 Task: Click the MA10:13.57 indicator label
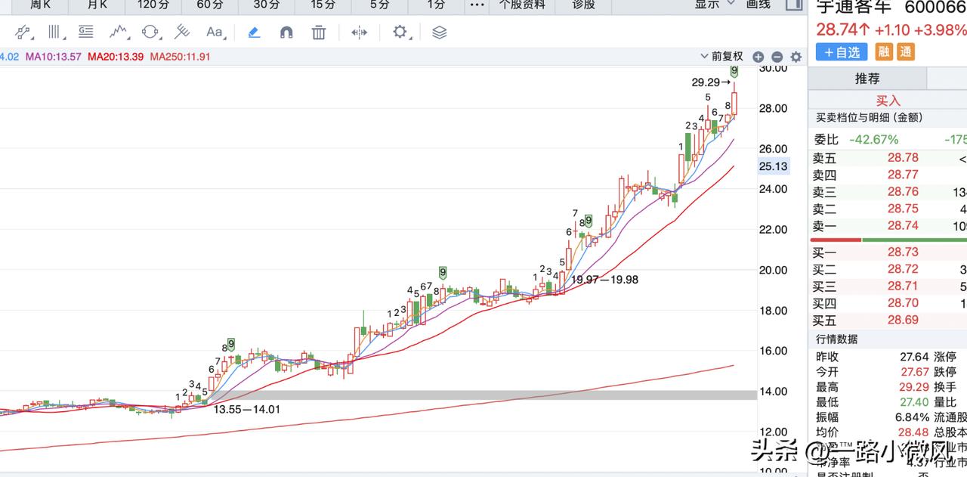(x=54, y=57)
